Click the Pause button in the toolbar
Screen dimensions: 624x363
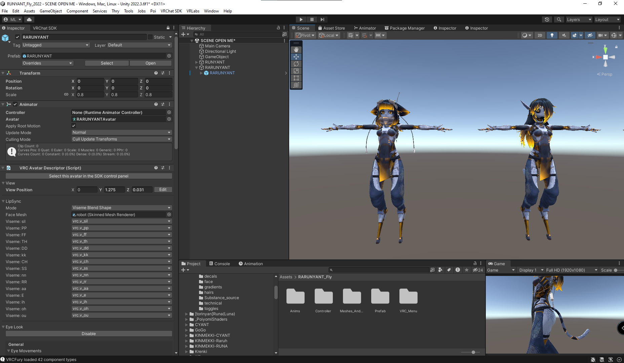312,19
